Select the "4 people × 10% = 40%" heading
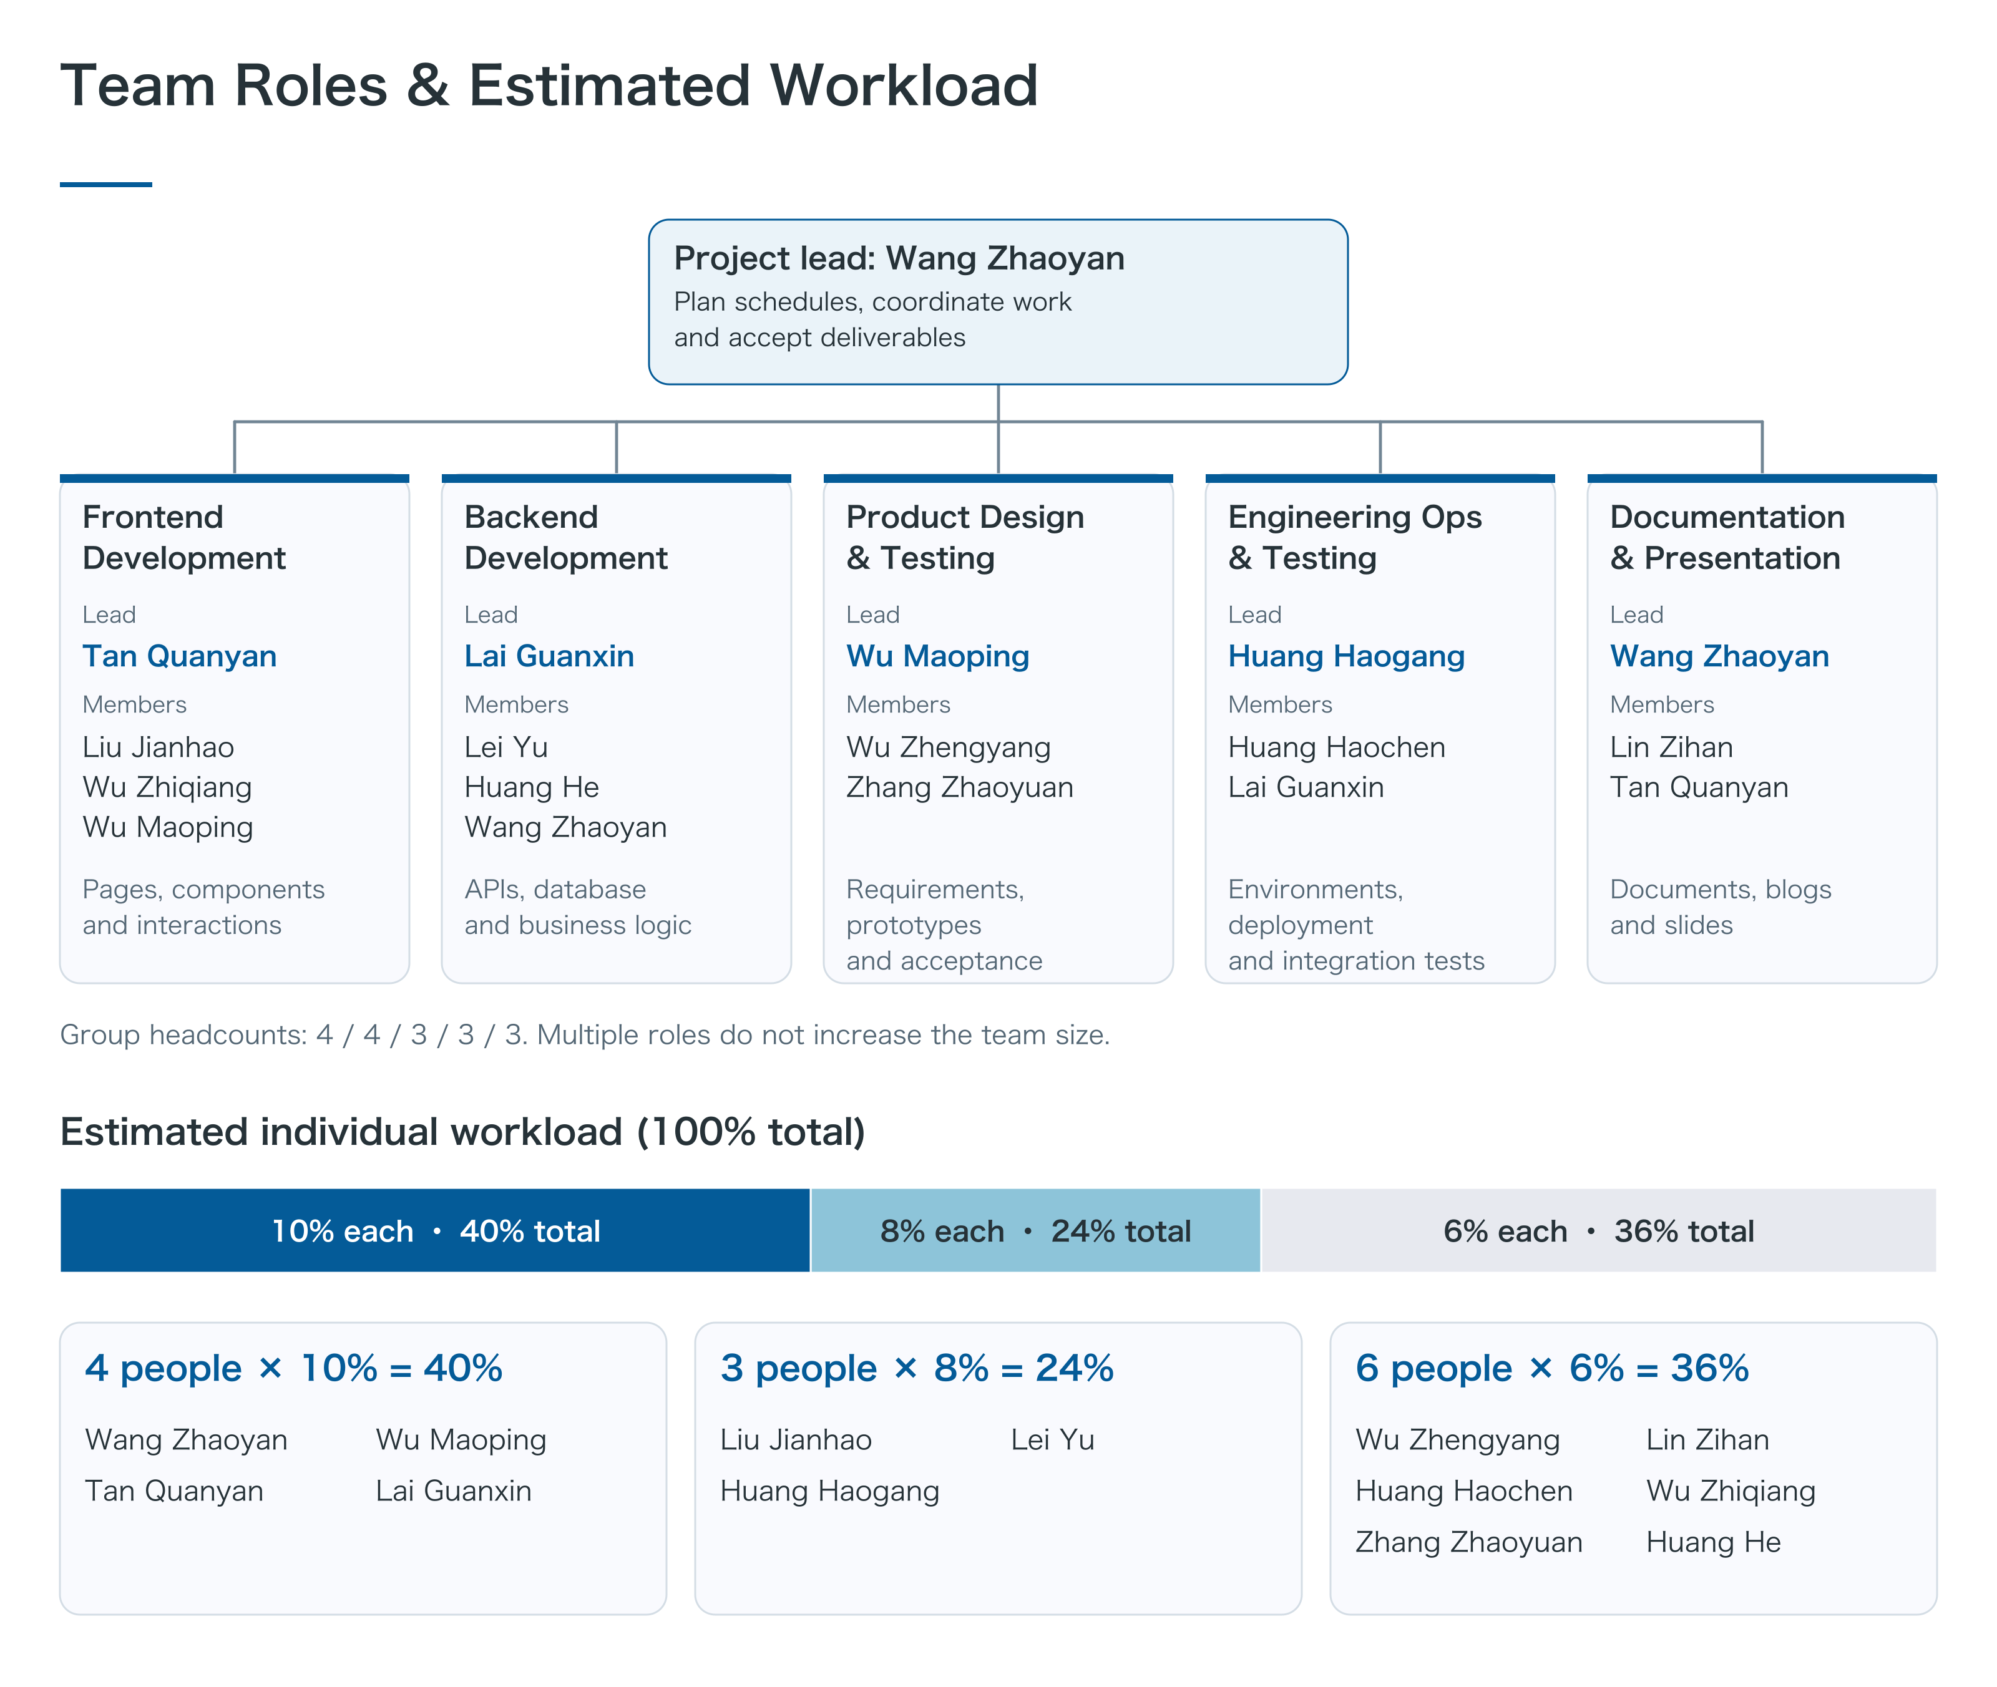Screen dimensions: 1997x1687 click(x=293, y=1369)
